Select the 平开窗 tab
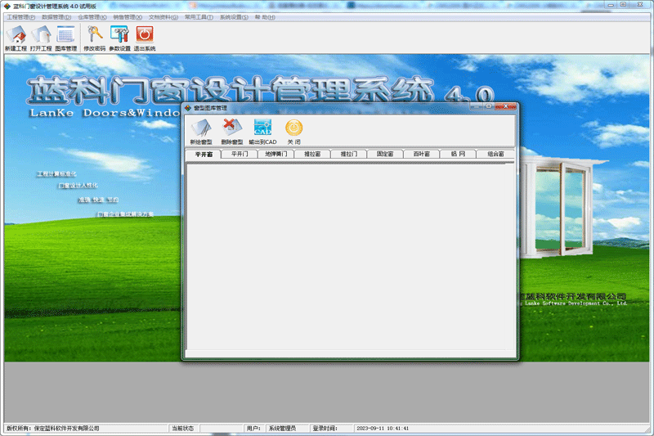The width and height of the screenshot is (654, 436). (x=204, y=155)
